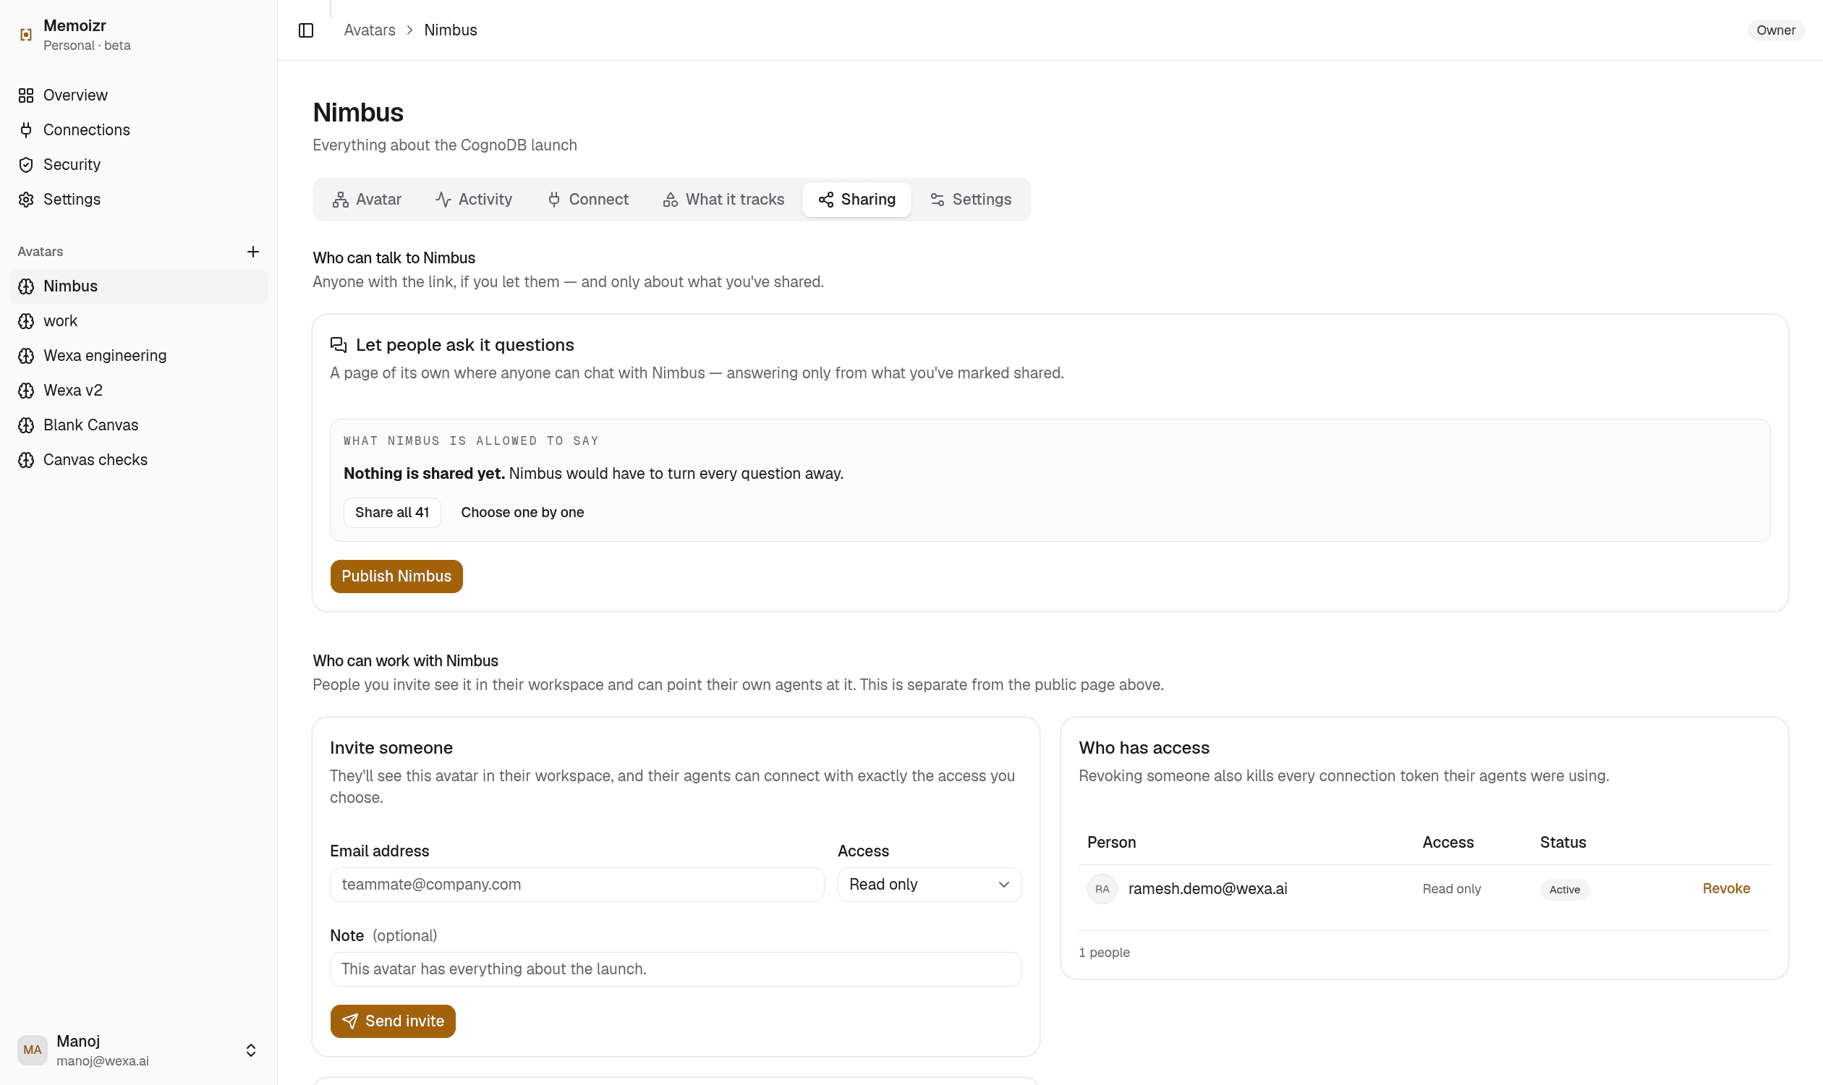Click the Person column header
The image size is (1823, 1085).
point(1111,842)
